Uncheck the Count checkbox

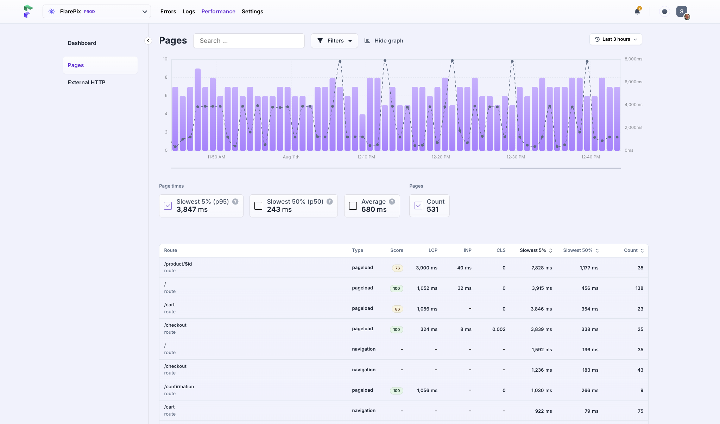coord(418,206)
